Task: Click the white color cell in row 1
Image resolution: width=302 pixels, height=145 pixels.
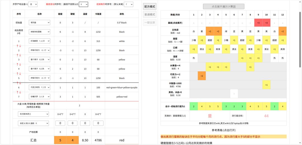Action: (122, 41)
